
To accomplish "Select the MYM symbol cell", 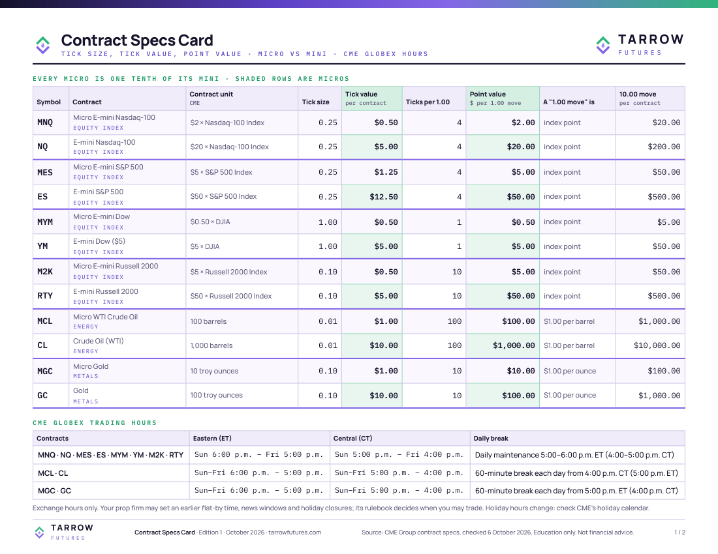I will 51,222.
